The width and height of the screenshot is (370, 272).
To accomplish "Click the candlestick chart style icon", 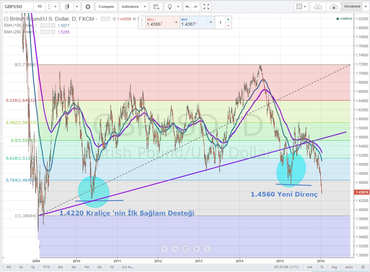I will tap(67, 7).
